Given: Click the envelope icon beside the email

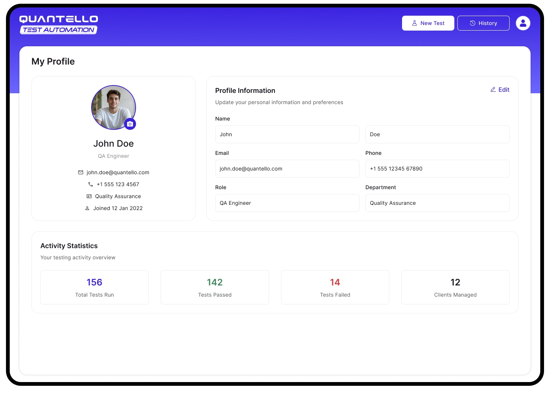Looking at the screenshot, I should coord(81,172).
